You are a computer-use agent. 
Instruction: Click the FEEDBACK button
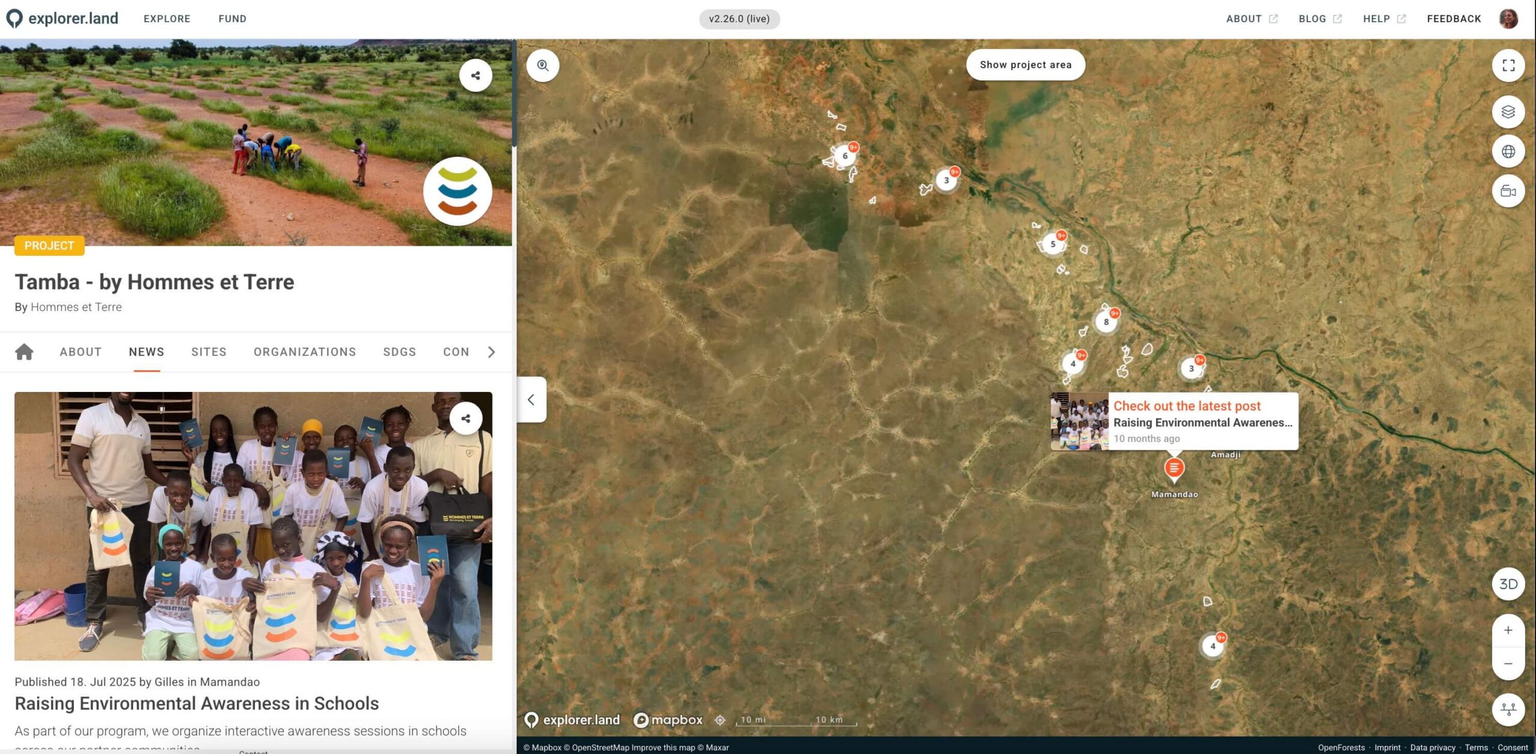click(1454, 19)
